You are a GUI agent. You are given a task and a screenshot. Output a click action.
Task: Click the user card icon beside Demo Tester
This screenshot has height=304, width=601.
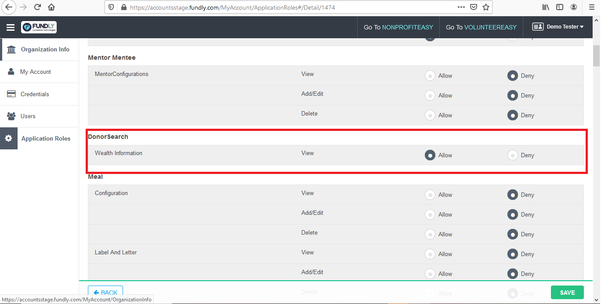538,27
